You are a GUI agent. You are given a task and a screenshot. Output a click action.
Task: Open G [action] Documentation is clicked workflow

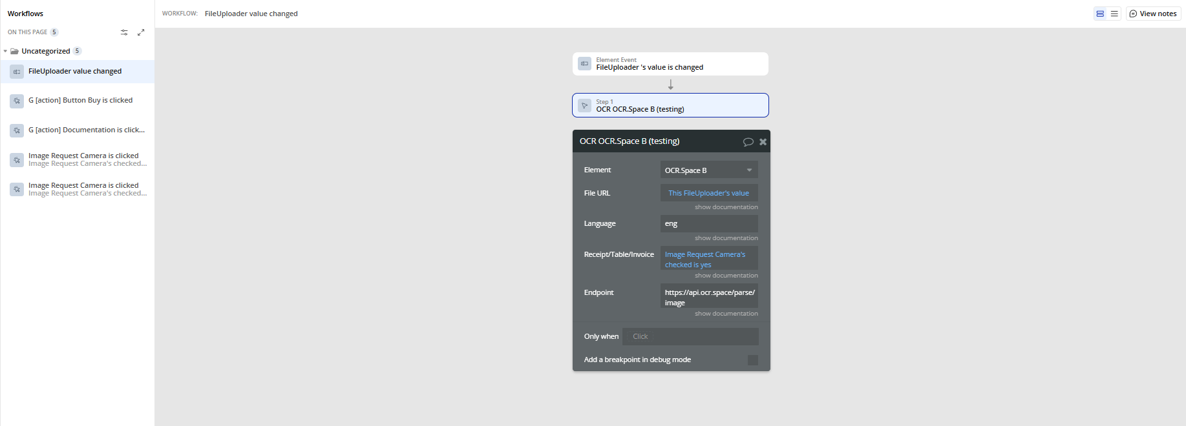pyautogui.click(x=86, y=130)
